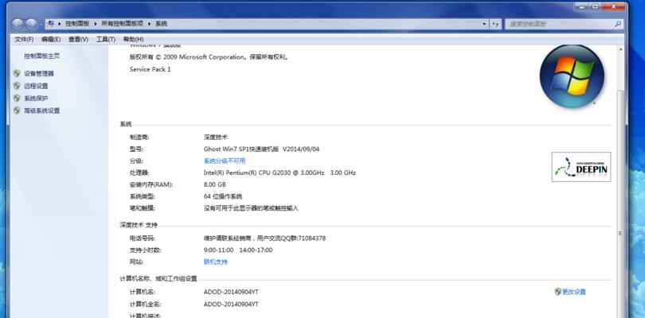Expand the arrow after 所有控制面板项 breadcrumb
Viewport: 645px width, 318px height.
149,24
